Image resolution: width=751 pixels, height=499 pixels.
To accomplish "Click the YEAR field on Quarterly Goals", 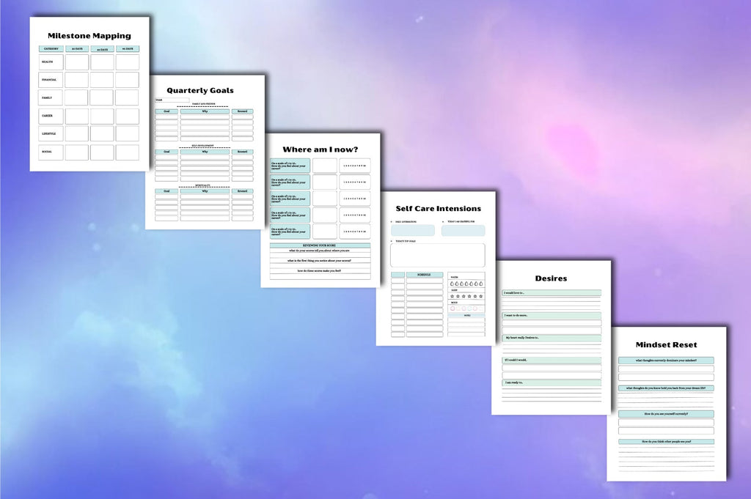I will [x=172, y=100].
